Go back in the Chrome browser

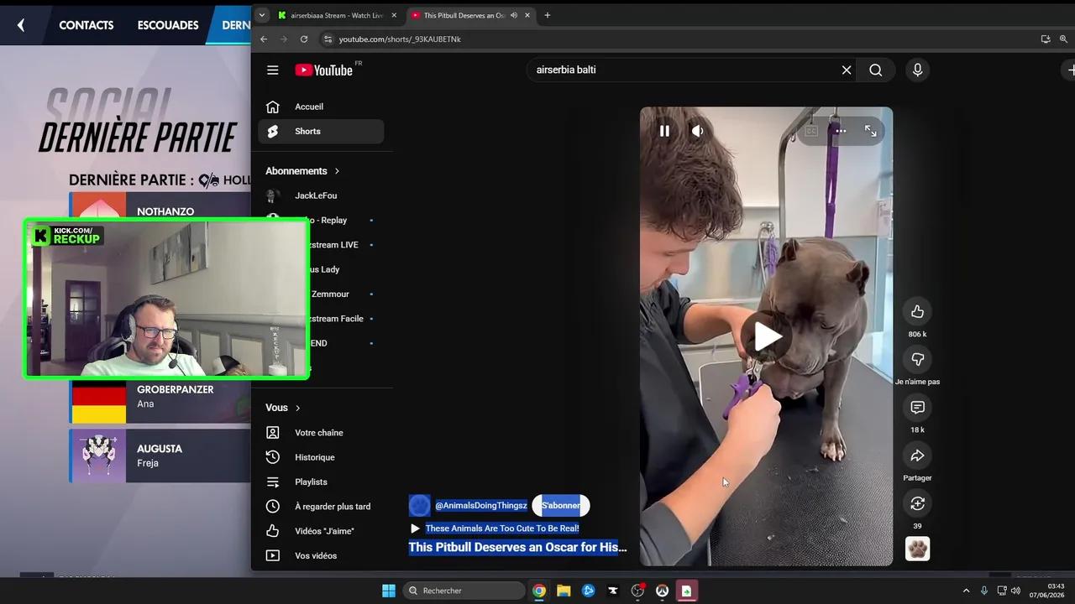[x=264, y=39]
